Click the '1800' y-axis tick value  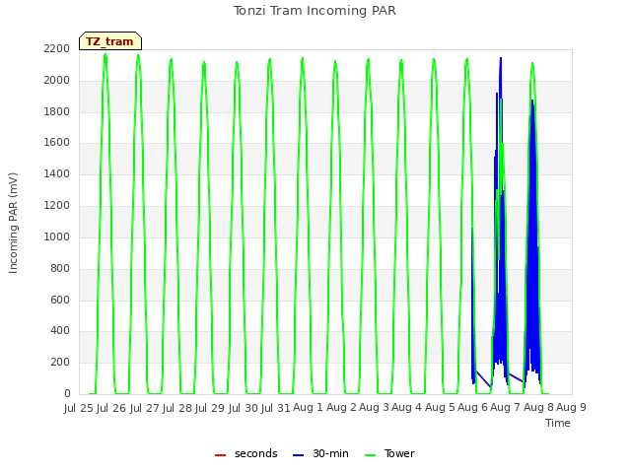57,111
